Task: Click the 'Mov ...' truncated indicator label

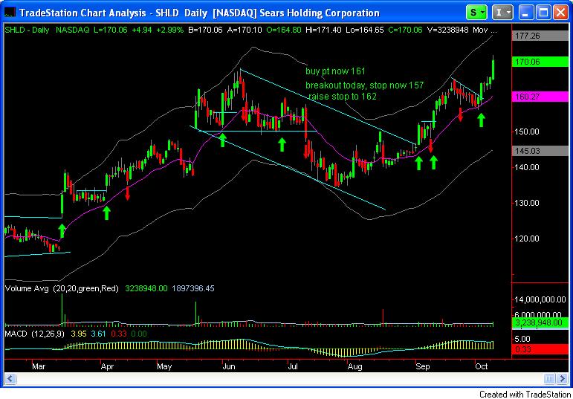Action: click(485, 30)
